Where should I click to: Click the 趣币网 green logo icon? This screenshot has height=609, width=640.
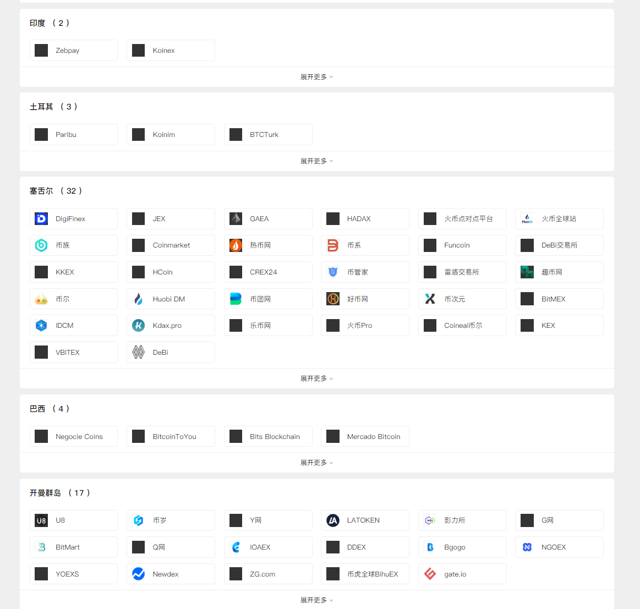click(527, 272)
